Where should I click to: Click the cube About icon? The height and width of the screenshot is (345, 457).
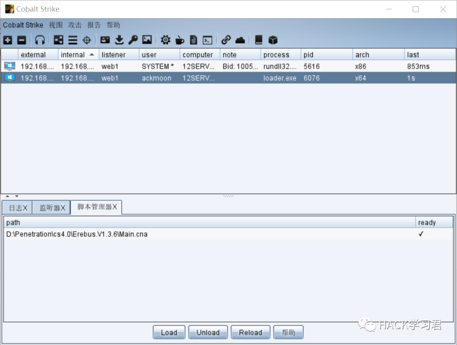tap(273, 40)
